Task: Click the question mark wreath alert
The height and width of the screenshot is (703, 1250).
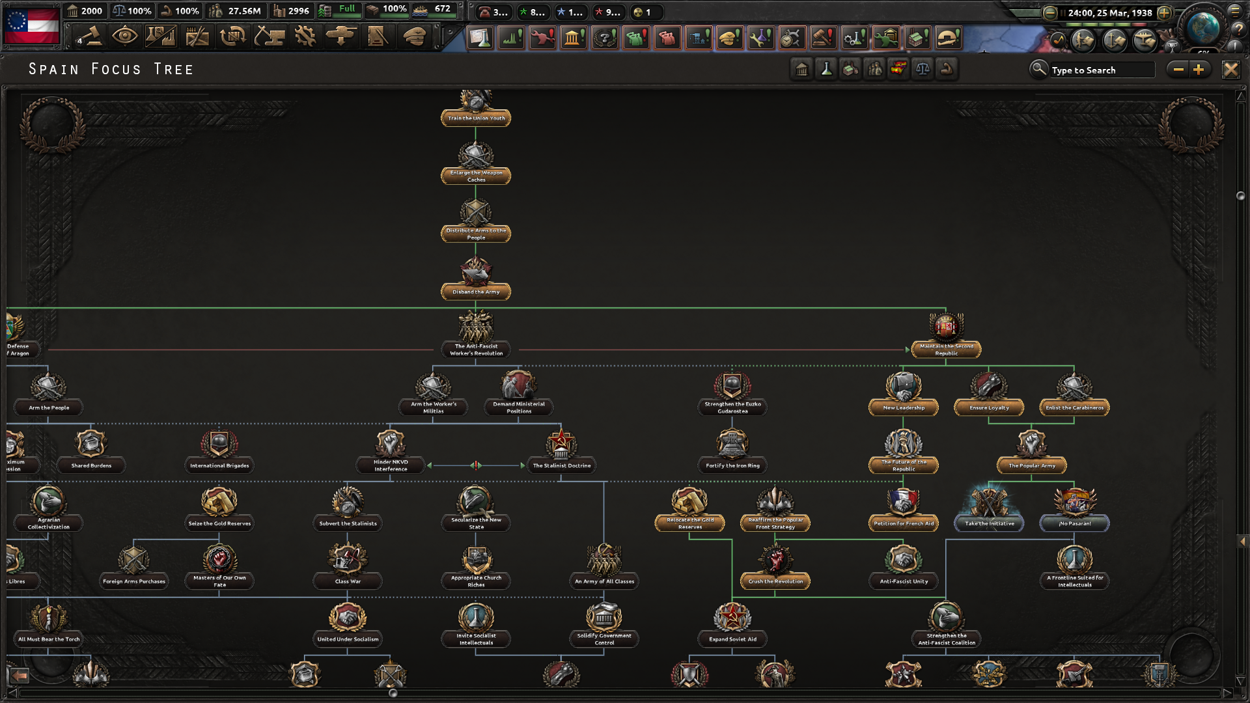Action: 605,38
